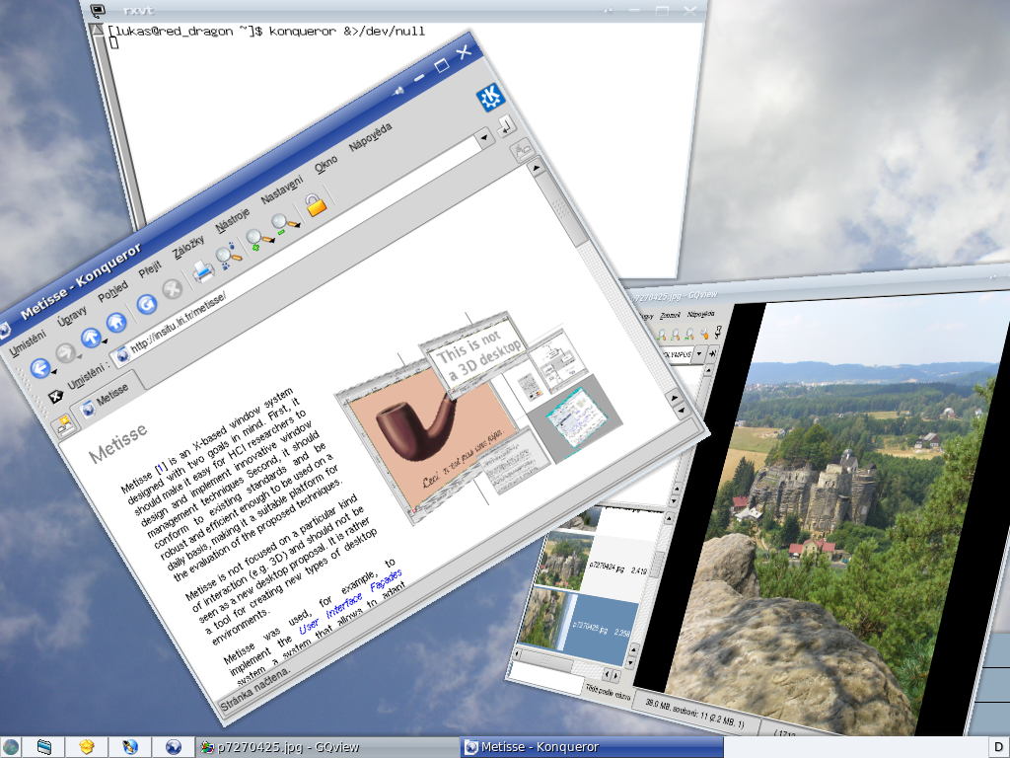Reload the Metisse page with the Reload icon
The image size is (1010, 758).
pos(147,304)
